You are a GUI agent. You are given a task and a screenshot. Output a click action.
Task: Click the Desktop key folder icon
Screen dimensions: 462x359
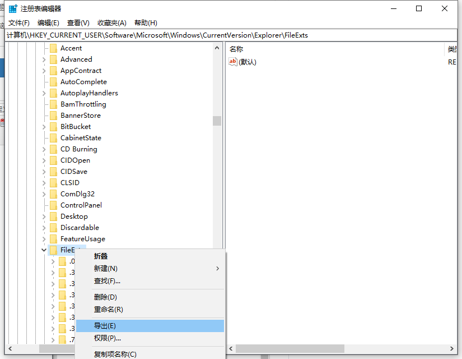(53, 217)
